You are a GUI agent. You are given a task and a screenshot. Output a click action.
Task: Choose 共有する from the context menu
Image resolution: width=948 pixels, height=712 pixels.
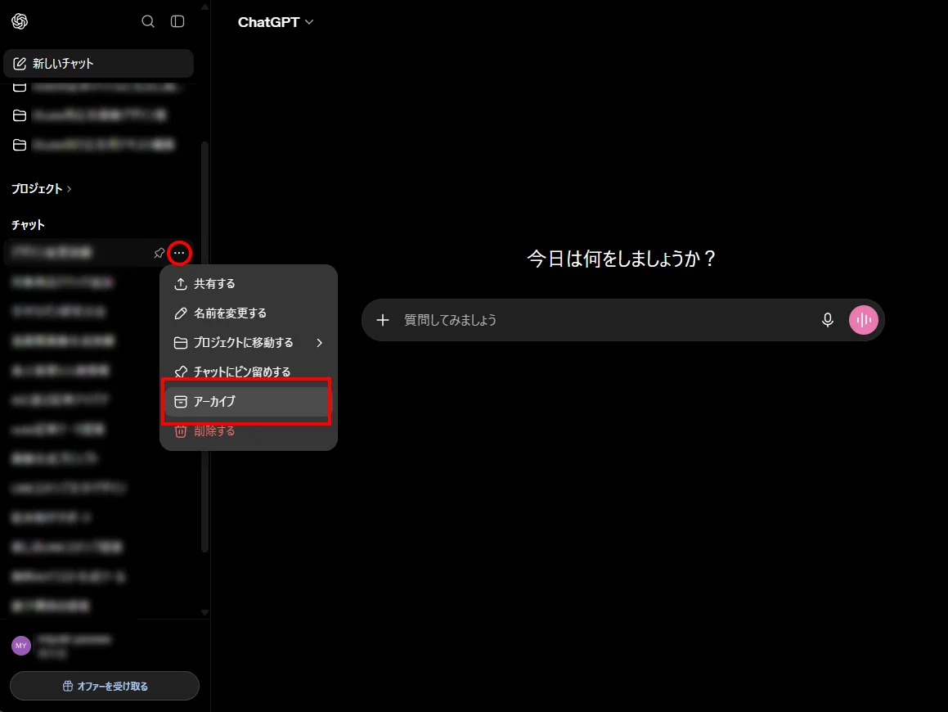click(x=248, y=284)
